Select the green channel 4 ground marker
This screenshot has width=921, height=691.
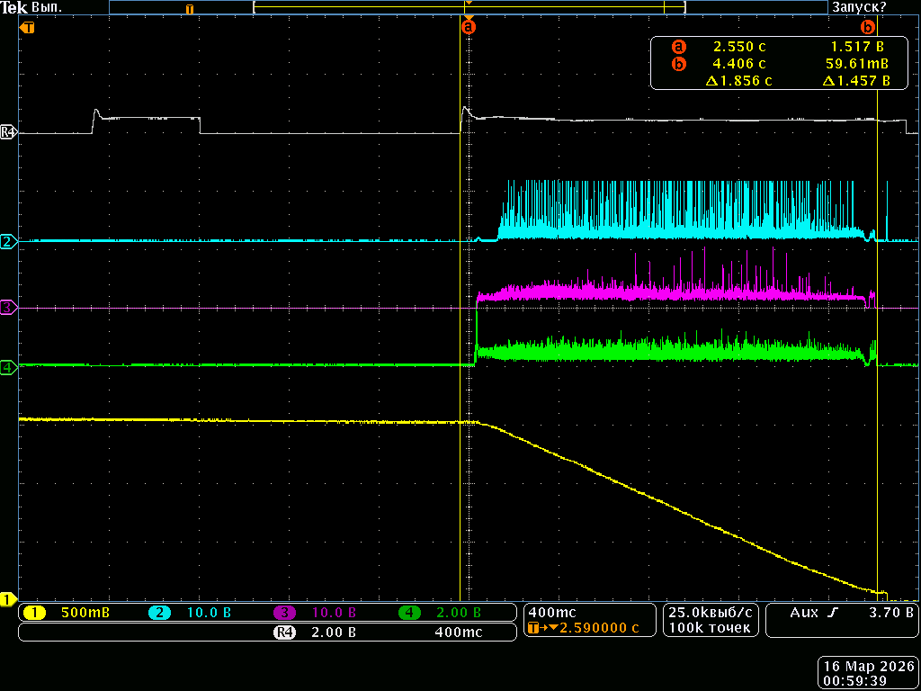coord(8,367)
